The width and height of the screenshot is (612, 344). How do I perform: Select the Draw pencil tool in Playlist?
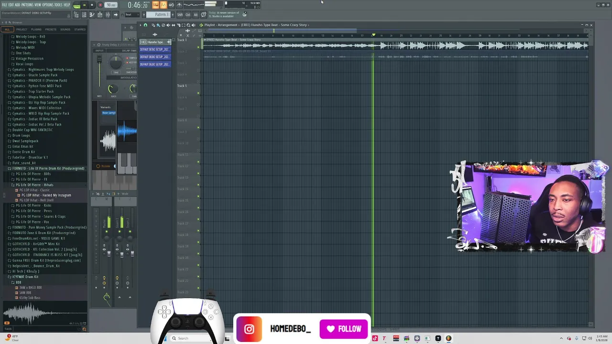click(x=153, y=25)
